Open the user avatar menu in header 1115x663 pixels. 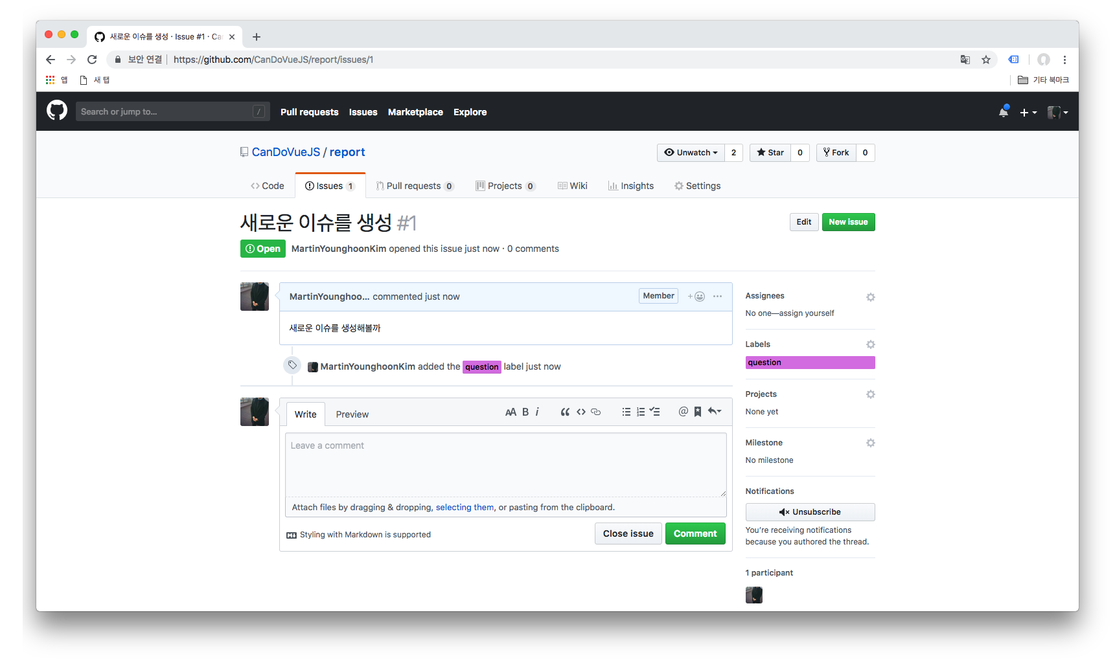click(x=1057, y=112)
